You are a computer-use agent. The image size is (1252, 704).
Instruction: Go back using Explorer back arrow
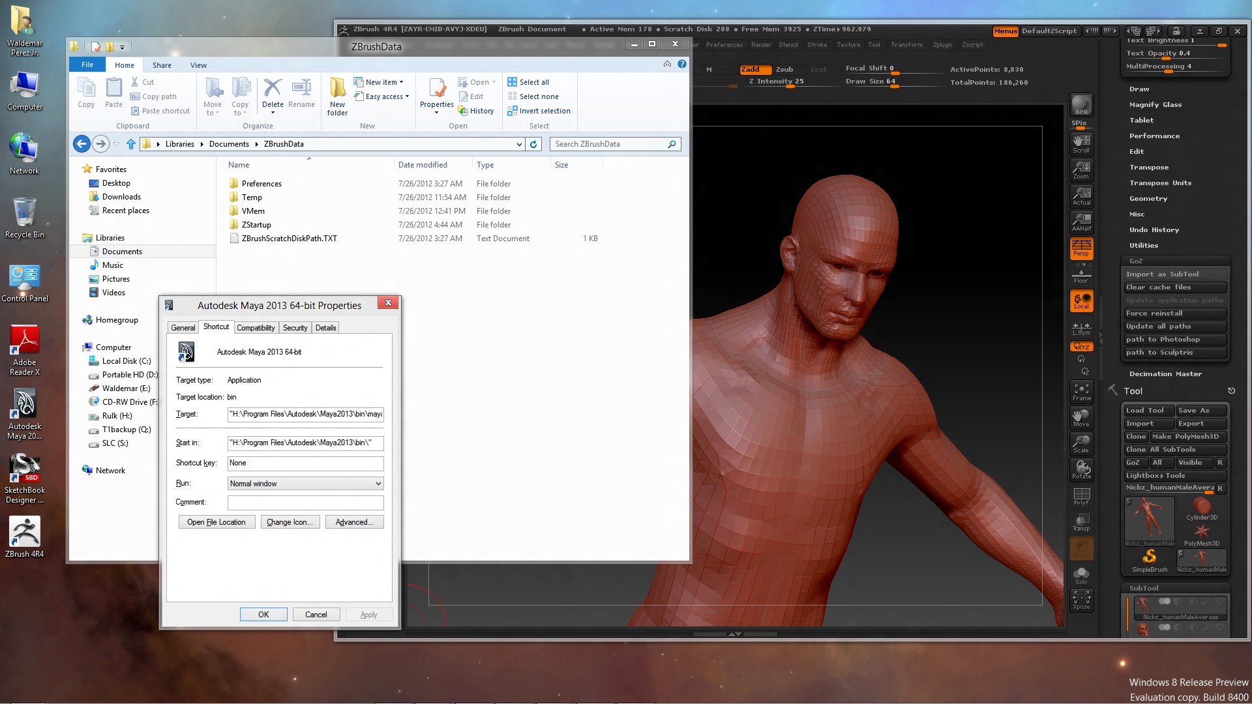click(x=82, y=144)
